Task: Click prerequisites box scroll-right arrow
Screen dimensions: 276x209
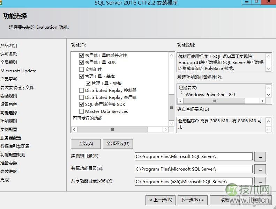Action: coord(262,101)
